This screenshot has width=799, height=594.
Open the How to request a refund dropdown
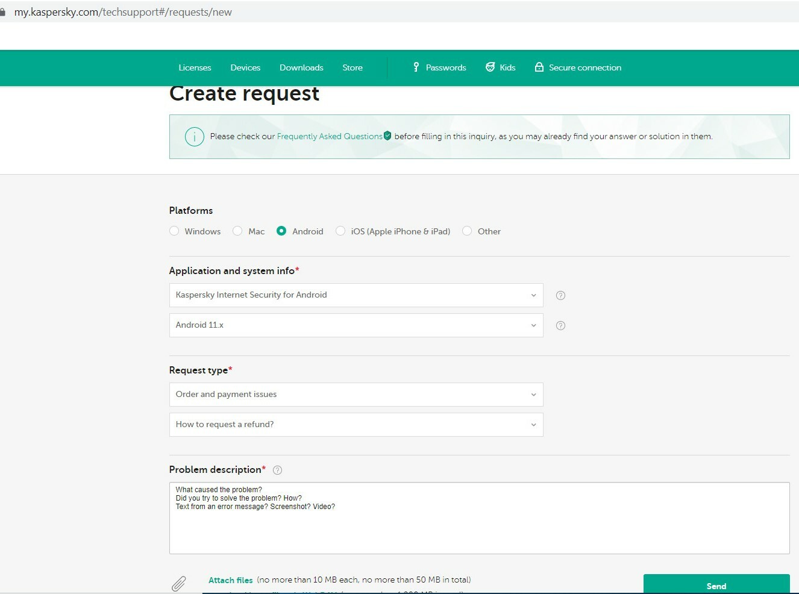(356, 425)
